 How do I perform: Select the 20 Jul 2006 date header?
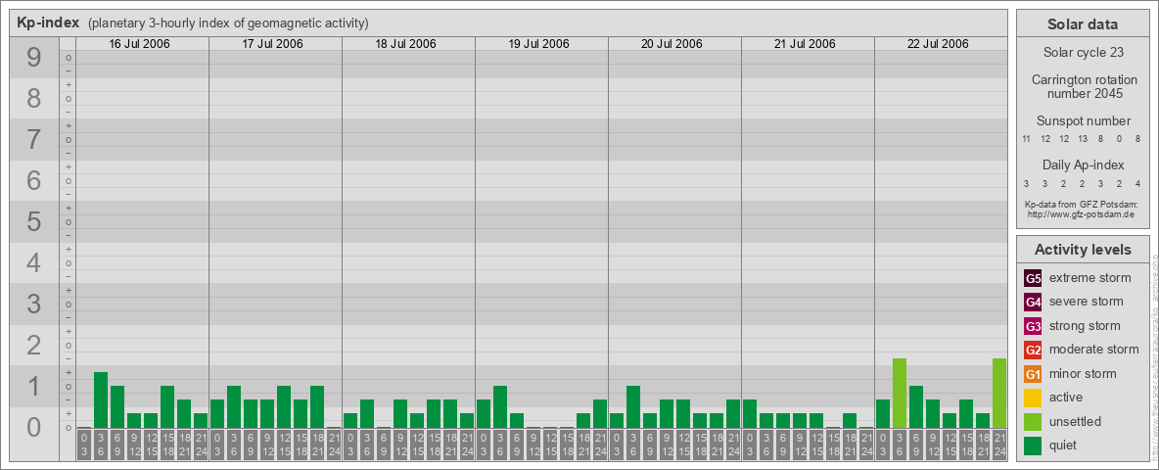[672, 44]
